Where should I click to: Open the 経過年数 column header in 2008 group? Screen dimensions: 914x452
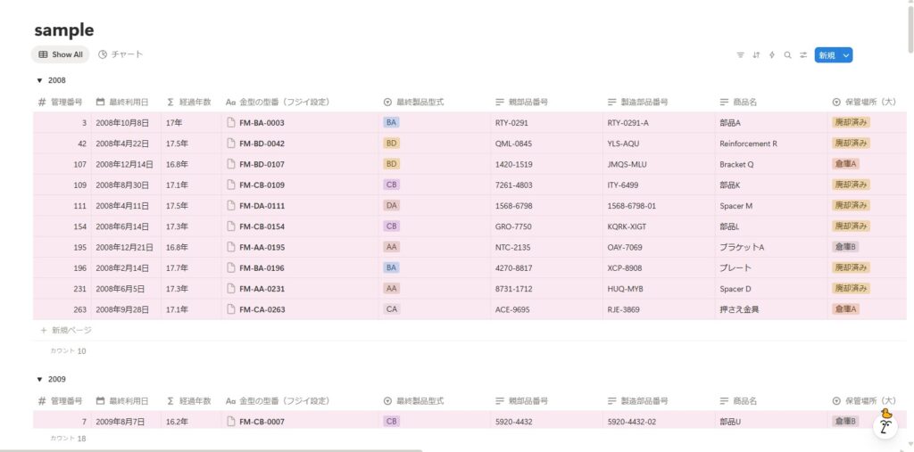(x=191, y=102)
